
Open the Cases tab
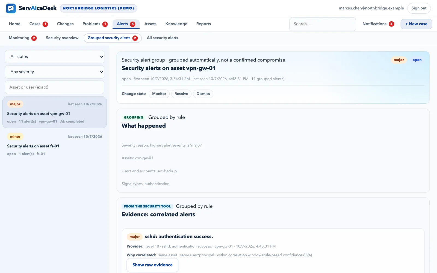point(39,24)
